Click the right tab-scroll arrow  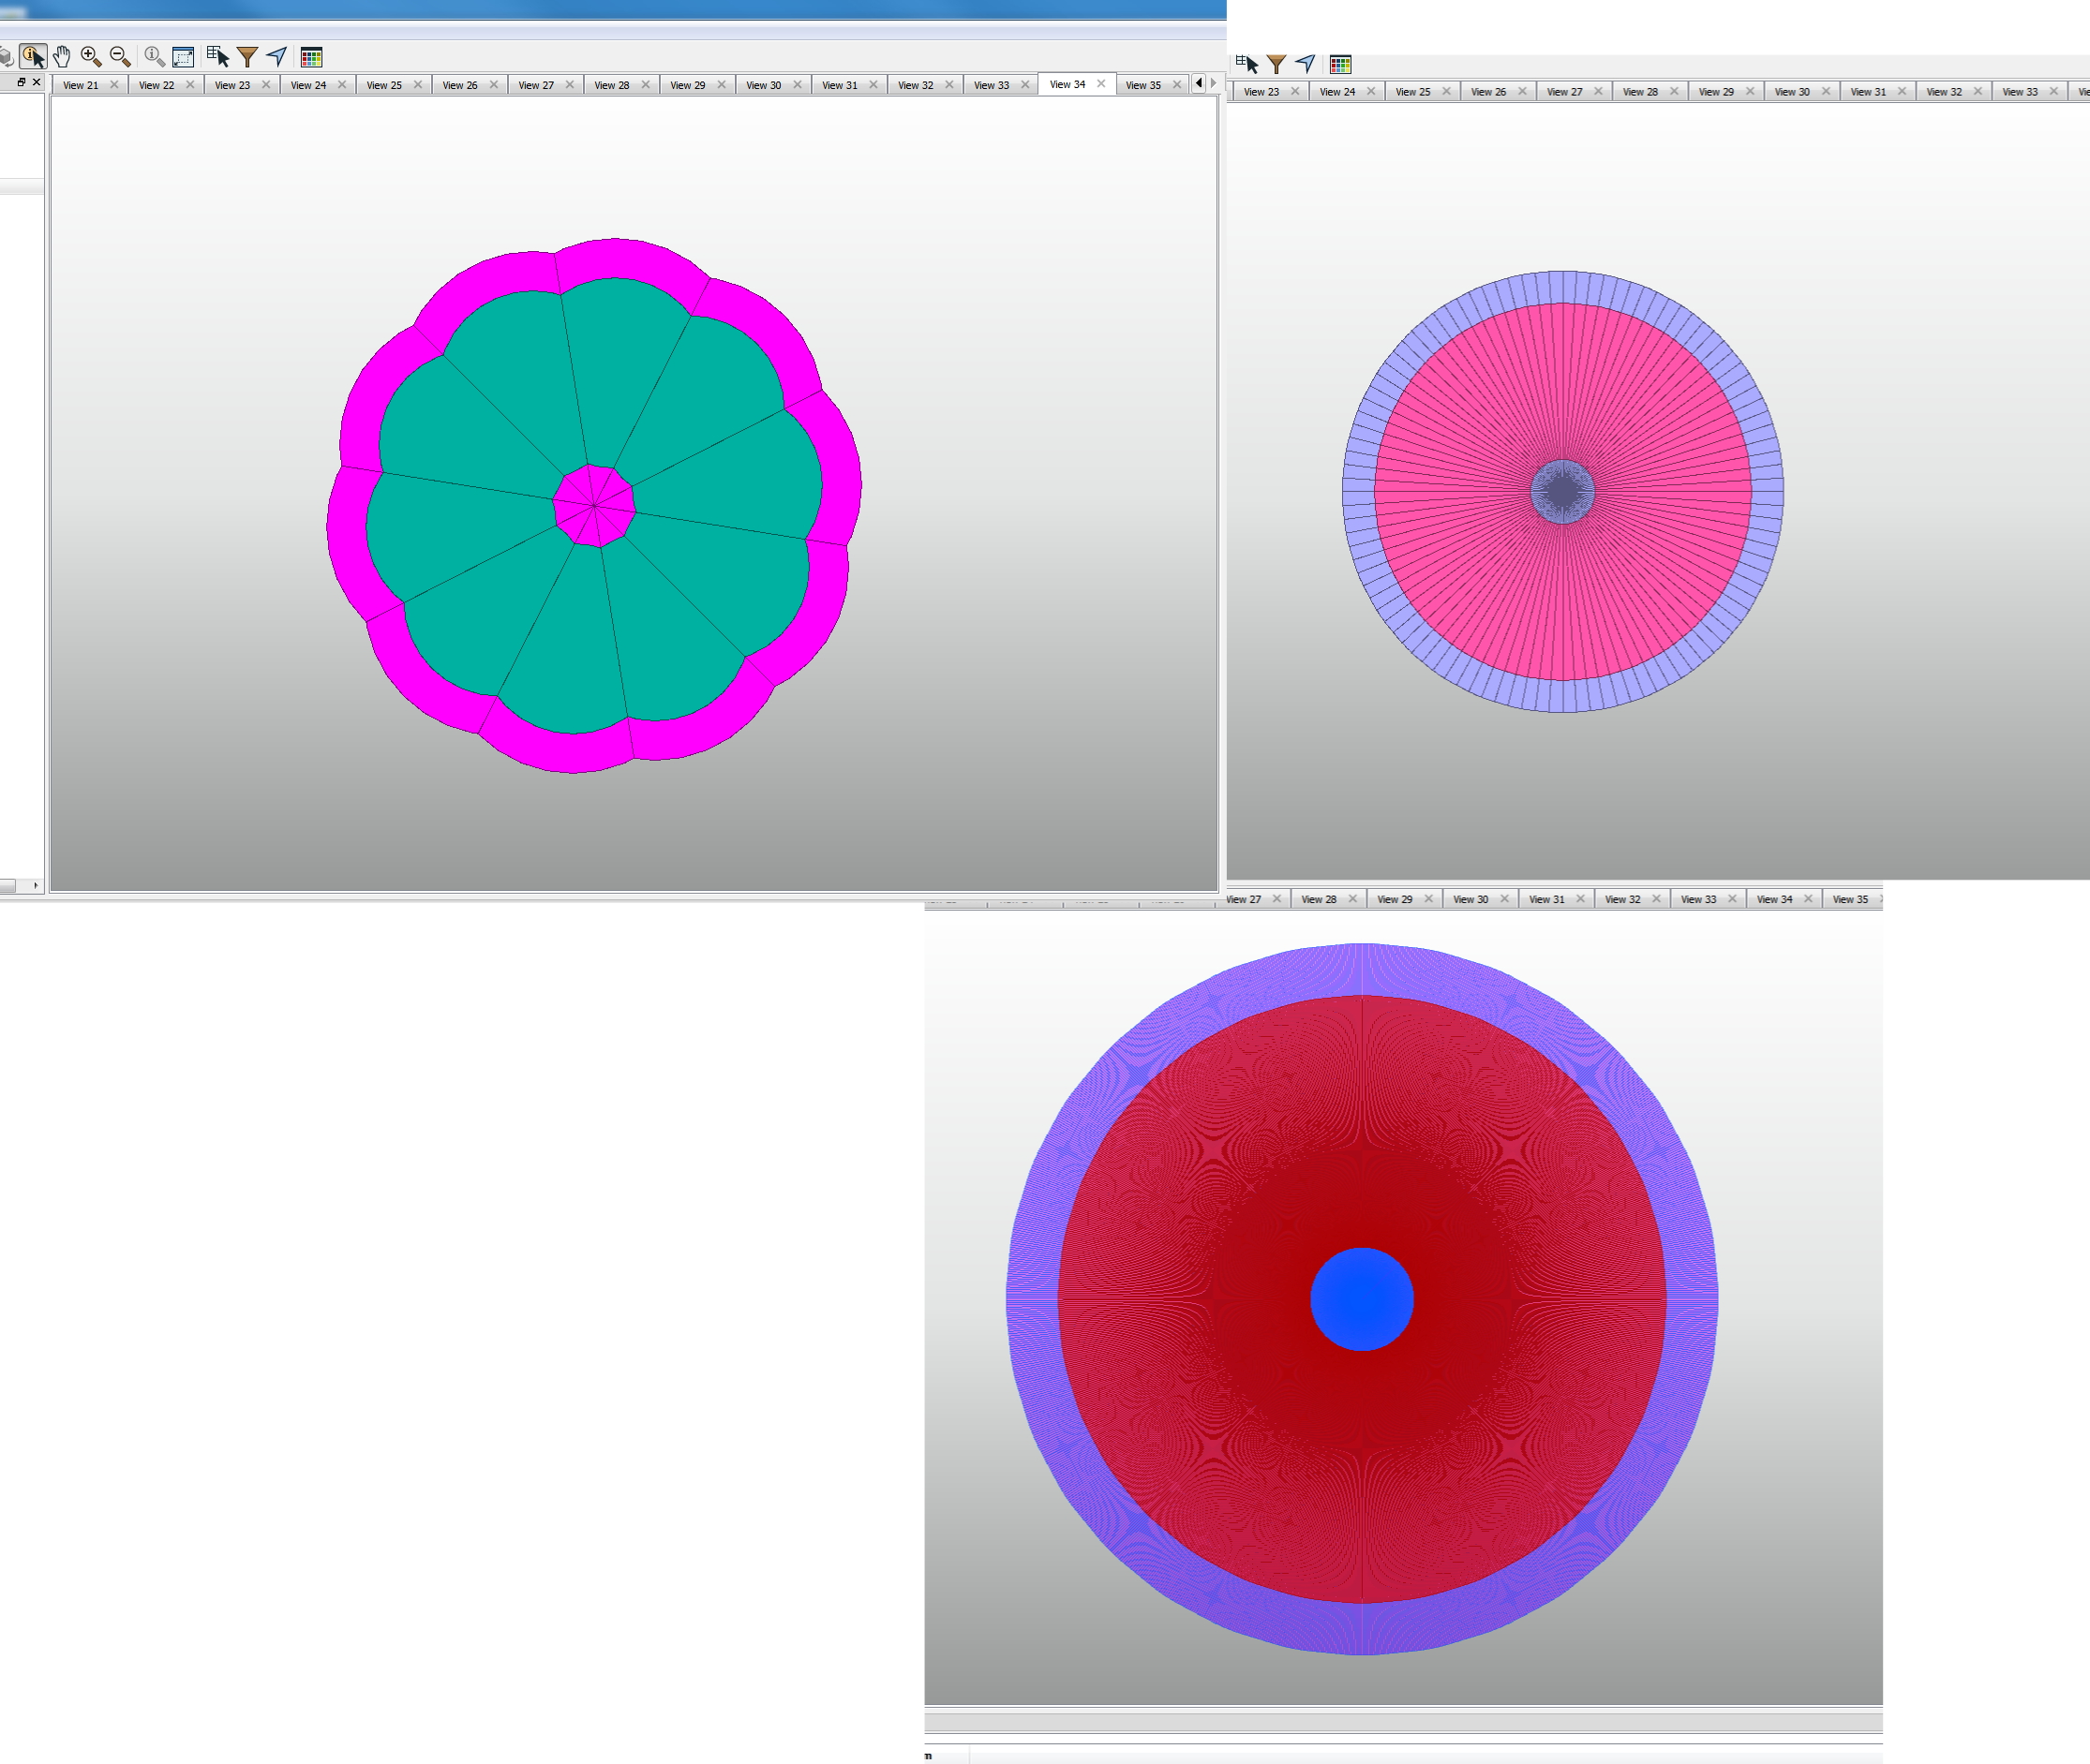tap(1213, 84)
